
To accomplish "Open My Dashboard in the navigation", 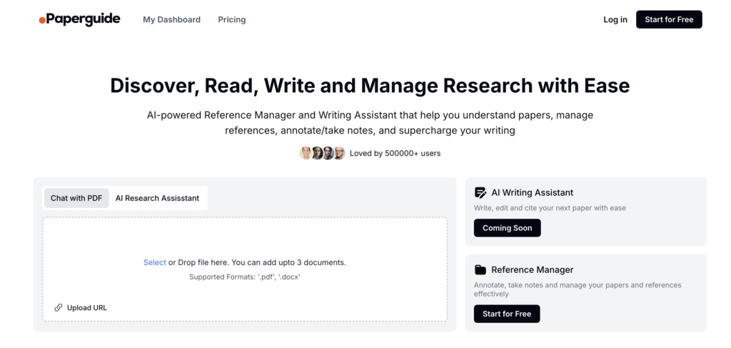I will click(171, 19).
